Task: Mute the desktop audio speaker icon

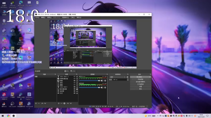Action: (102, 88)
